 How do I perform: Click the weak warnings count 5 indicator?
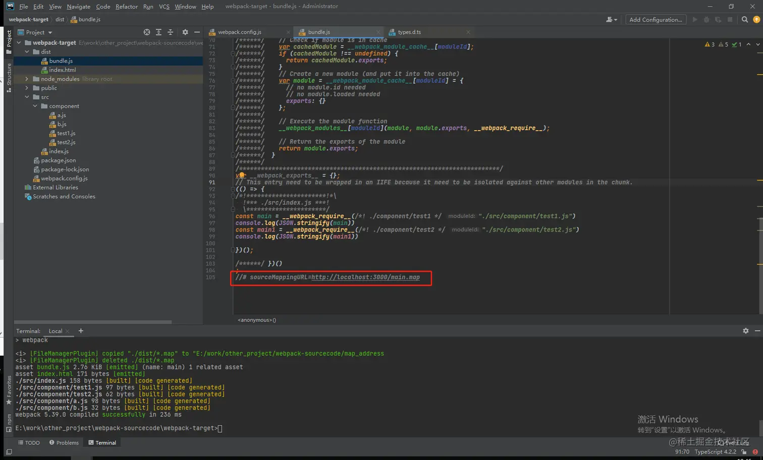click(723, 44)
